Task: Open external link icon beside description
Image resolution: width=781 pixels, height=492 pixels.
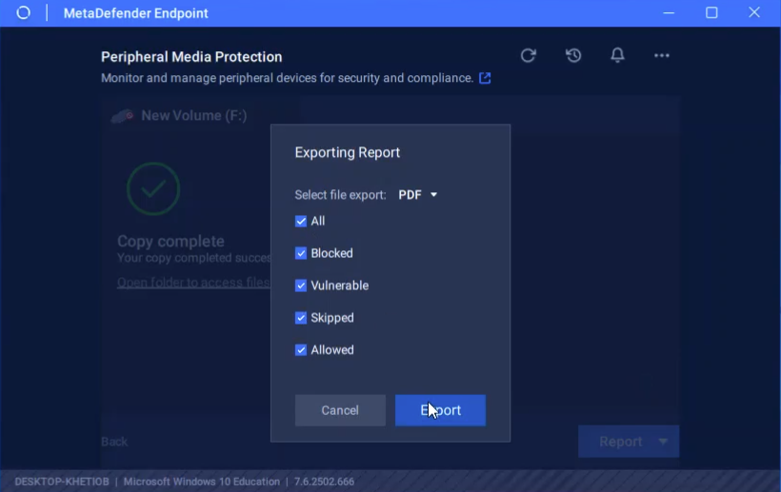Action: [x=485, y=78]
